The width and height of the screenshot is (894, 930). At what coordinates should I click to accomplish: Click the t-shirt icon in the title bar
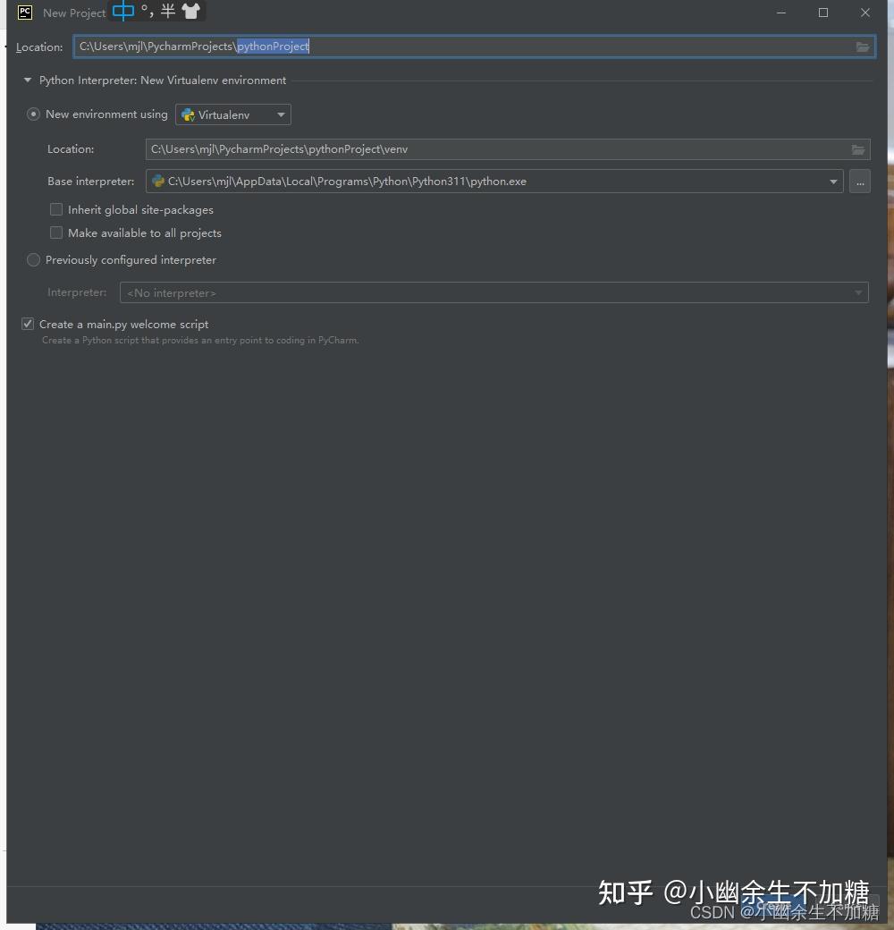188,12
